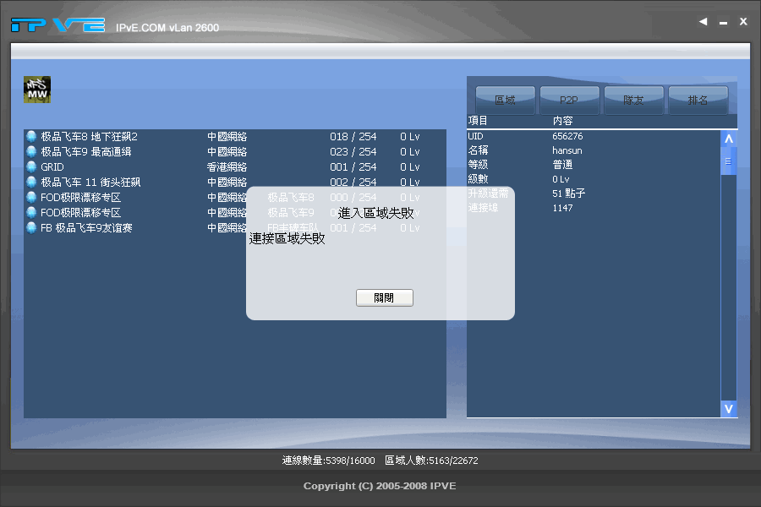The image size is (761, 507).
Task: Switch to the 隊友 teammates tab
Action: (x=633, y=99)
